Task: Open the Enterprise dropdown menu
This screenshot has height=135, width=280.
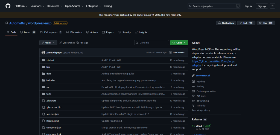Action: coord(94,6)
